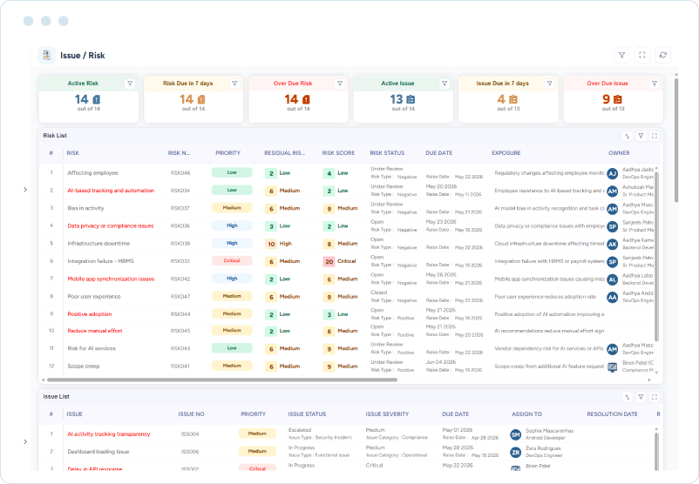Viewport: 699px width, 484px height.
Task: Select the Risk for AI services row
Action: [348, 349]
